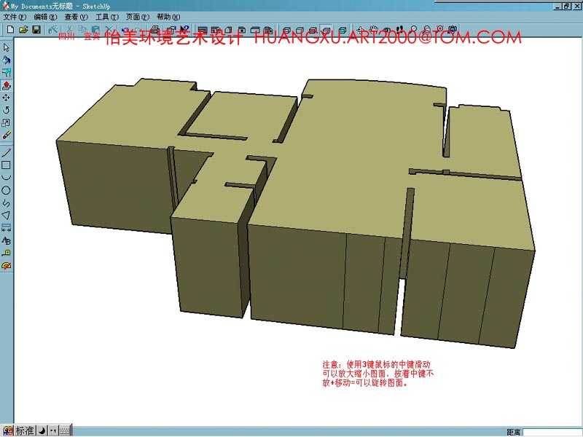Click the 标准 input method indicator
583x437 pixels.
pos(25,430)
